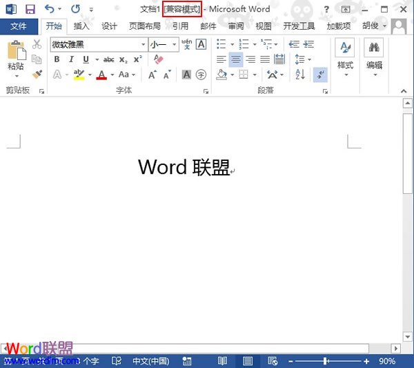Viewport: 414px width, 368px height.
Task: Click the 胡俊 user account name
Action: (370, 26)
